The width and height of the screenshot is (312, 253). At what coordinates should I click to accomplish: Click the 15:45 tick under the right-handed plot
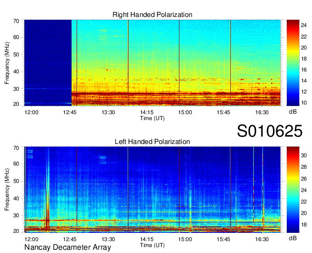[223, 112]
